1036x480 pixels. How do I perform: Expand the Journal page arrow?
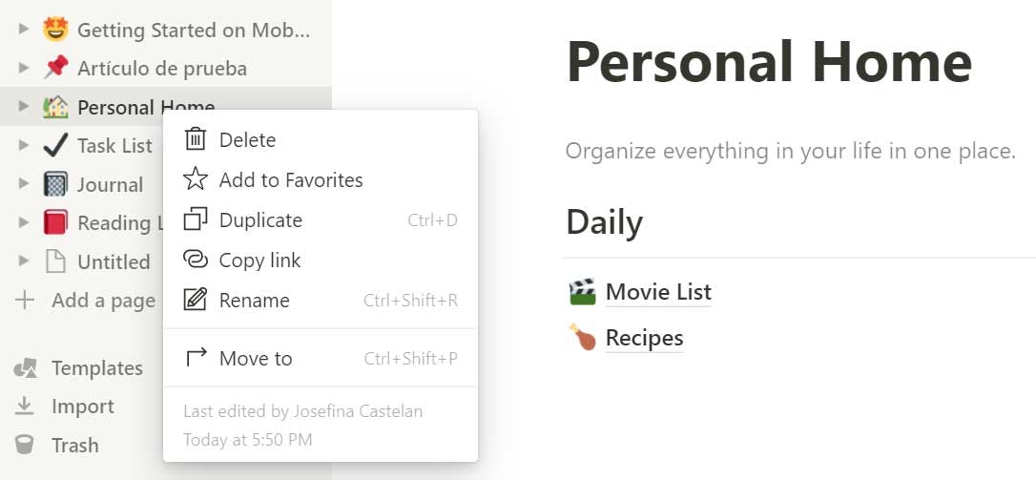pyautogui.click(x=24, y=184)
